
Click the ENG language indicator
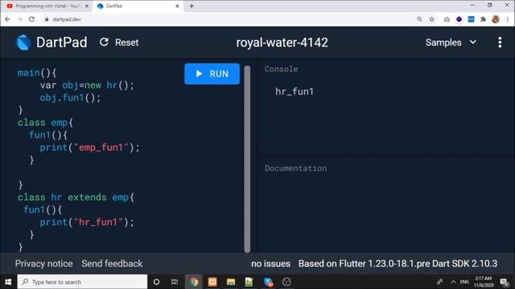pyautogui.click(x=464, y=282)
